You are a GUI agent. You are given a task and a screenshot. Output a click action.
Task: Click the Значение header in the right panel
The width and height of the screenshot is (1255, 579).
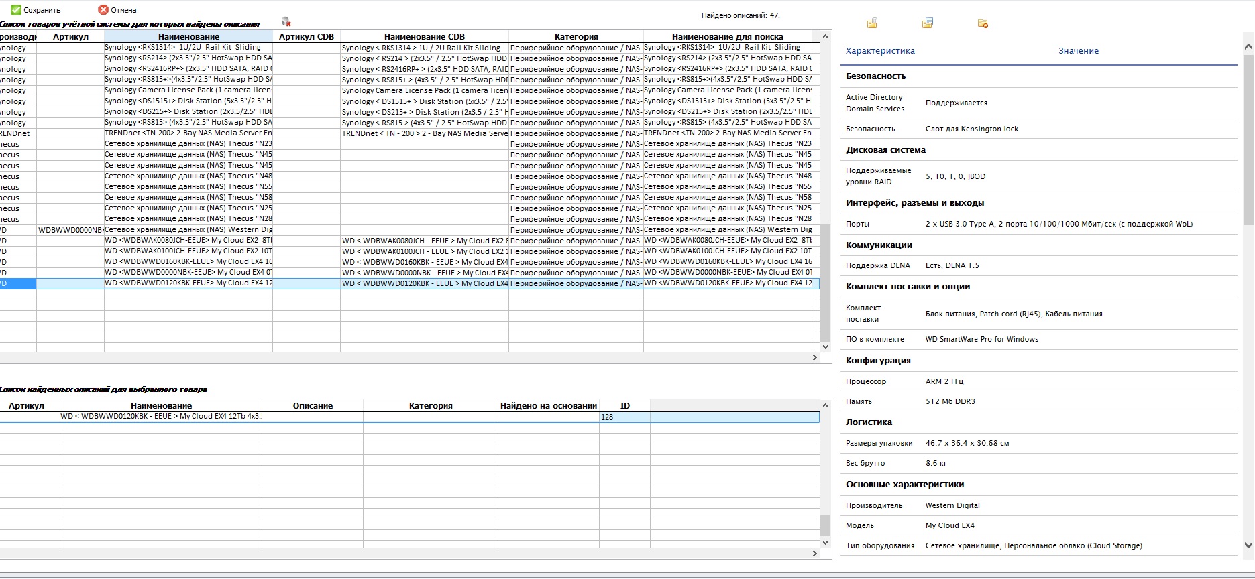[1079, 51]
